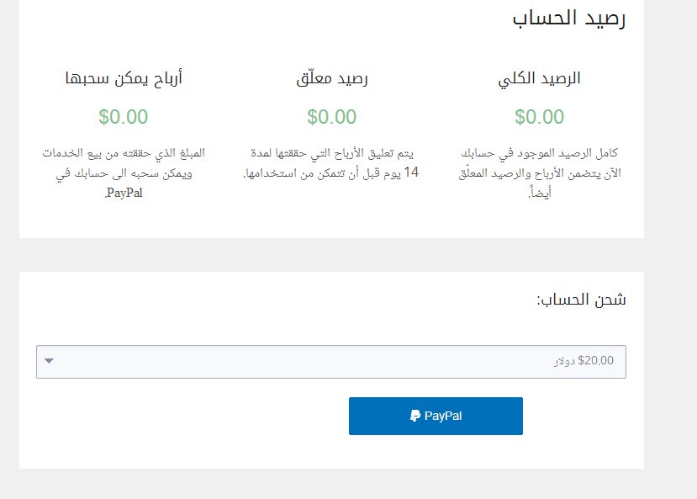697x499 pixels.
Task: Click the PayPal logo icon on the button
Action: click(x=415, y=416)
